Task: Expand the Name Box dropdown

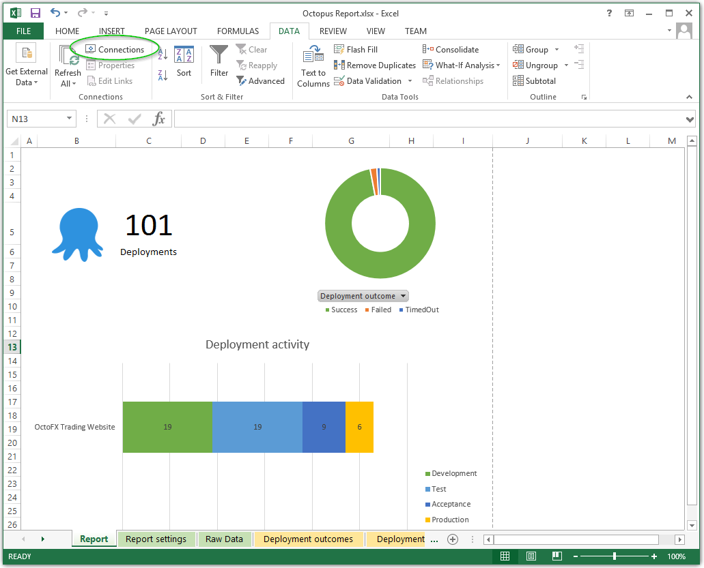Action: tap(69, 119)
